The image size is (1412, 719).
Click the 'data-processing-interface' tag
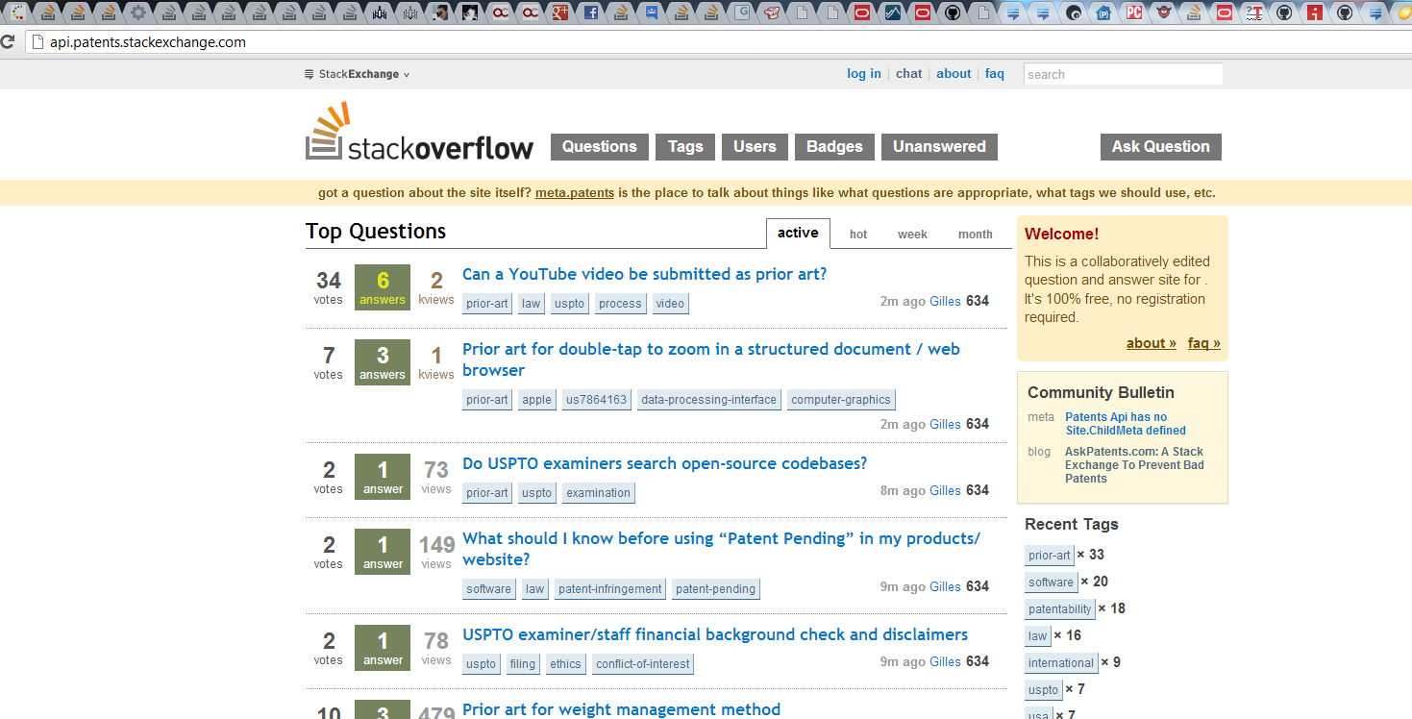708,400
